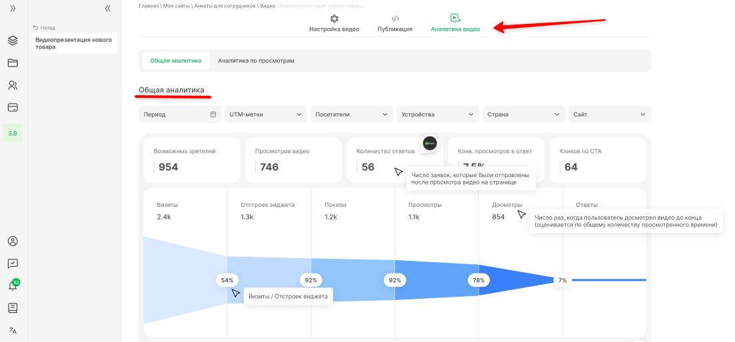
Task: Expand the left sidebar with double chevron
Action: (13, 9)
